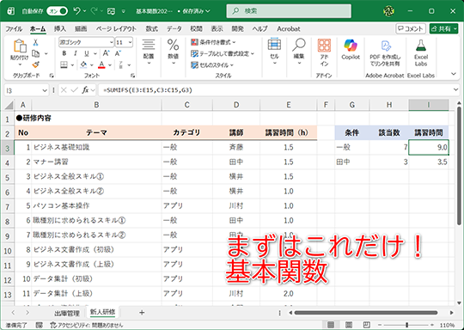Viewport: 464px width, 330px height.
Task: Increase font size with larger A icon
Action: pos(106,53)
